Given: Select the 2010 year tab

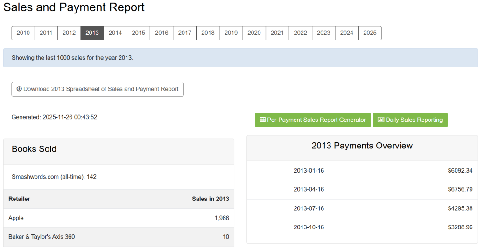Looking at the screenshot, I should coord(23,33).
